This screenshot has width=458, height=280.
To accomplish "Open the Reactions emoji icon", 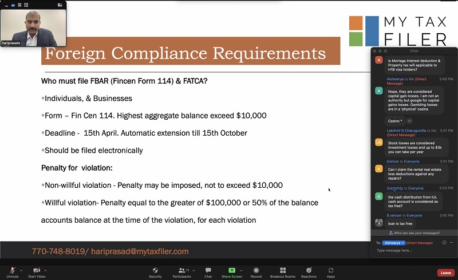I will pos(309,270).
